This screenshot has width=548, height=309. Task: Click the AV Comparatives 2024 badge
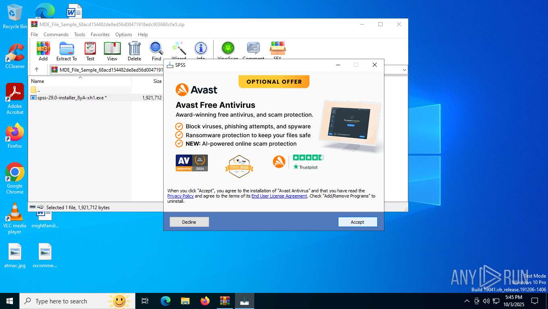tap(192, 163)
